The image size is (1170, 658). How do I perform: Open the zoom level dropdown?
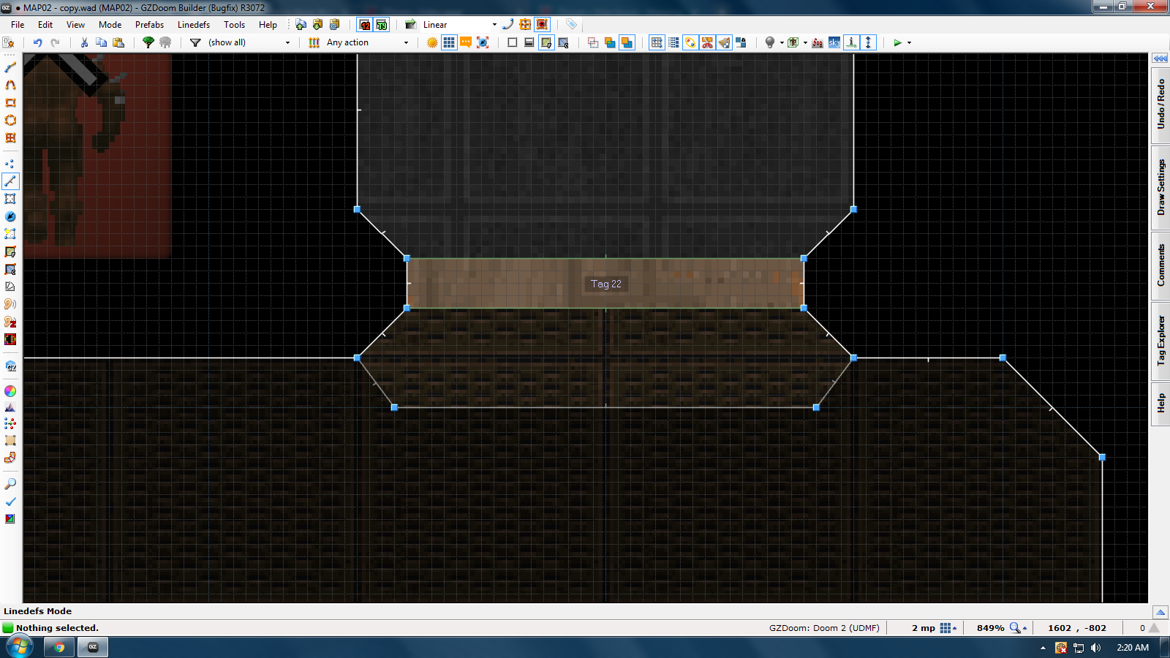tap(1019, 628)
